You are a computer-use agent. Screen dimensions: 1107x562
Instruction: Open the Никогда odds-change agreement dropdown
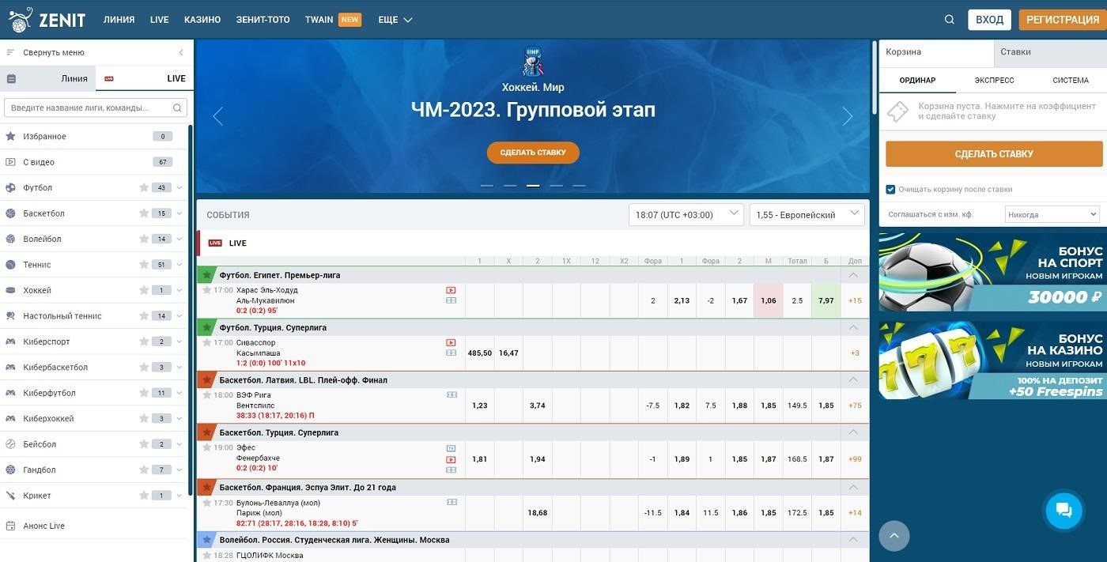1052,214
